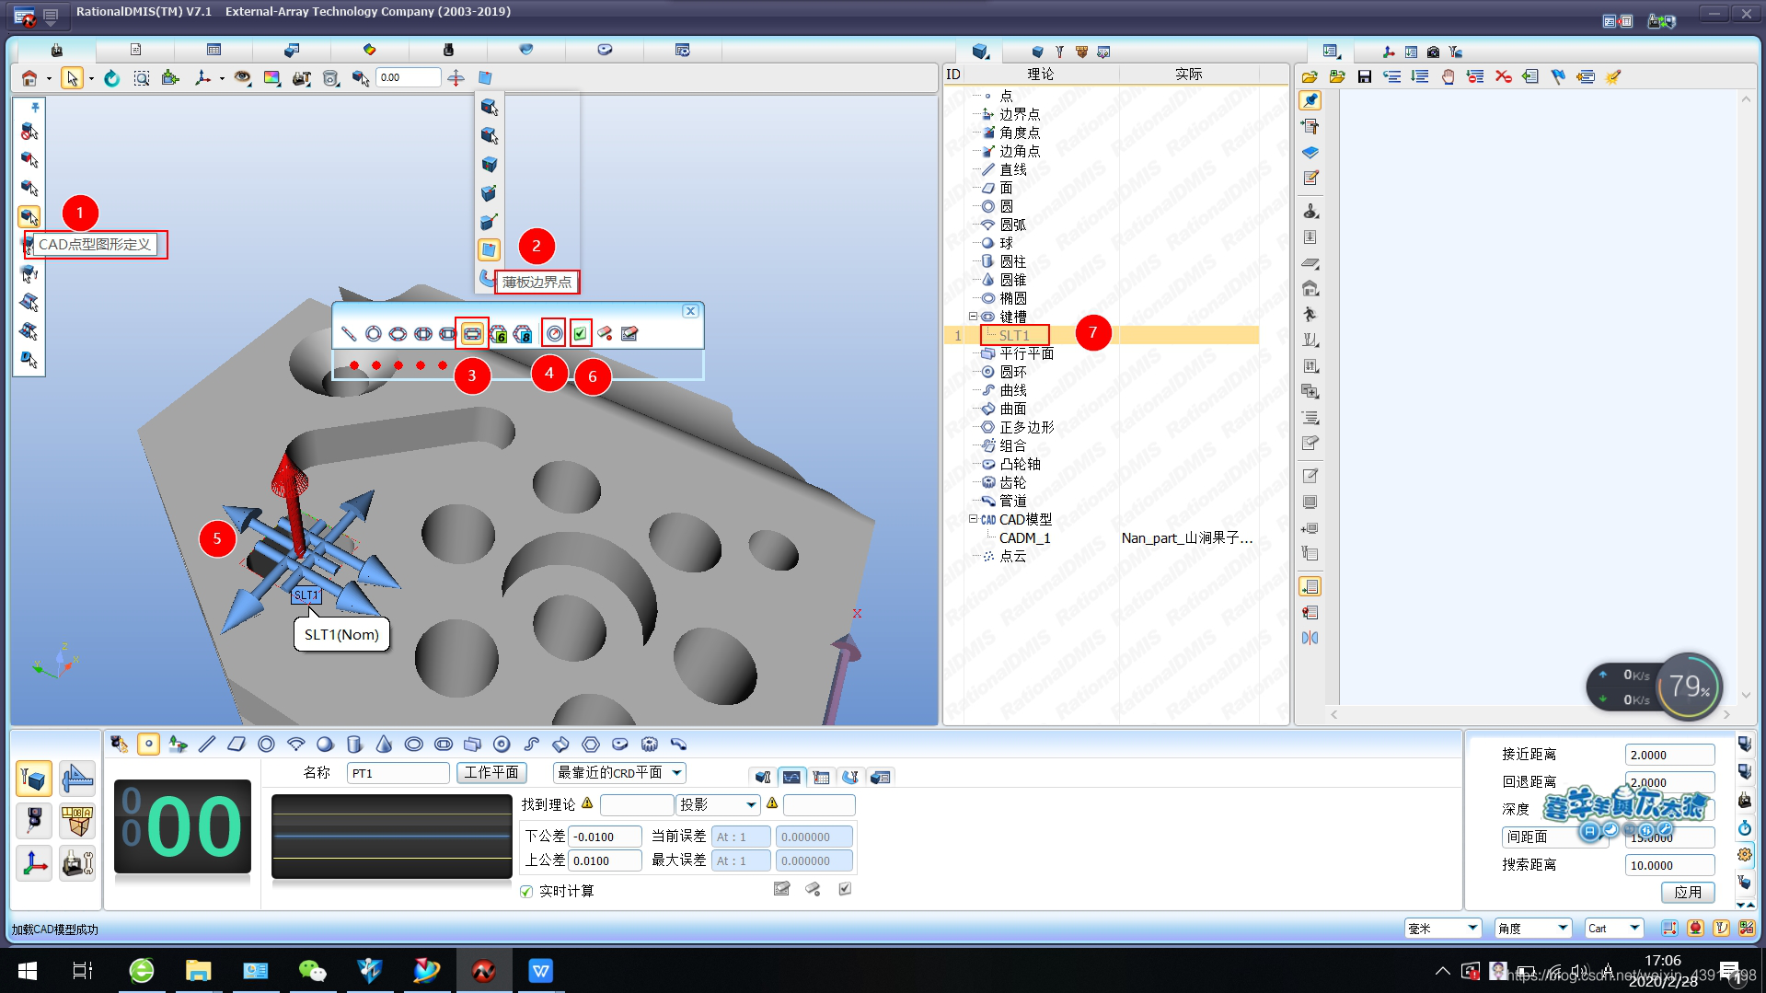Open the probe sensor panel button
This screenshot has height=993, width=1766.
pyautogui.click(x=34, y=821)
